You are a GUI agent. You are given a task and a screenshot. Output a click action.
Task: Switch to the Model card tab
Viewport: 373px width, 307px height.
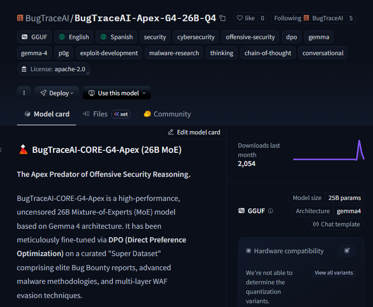coord(47,114)
